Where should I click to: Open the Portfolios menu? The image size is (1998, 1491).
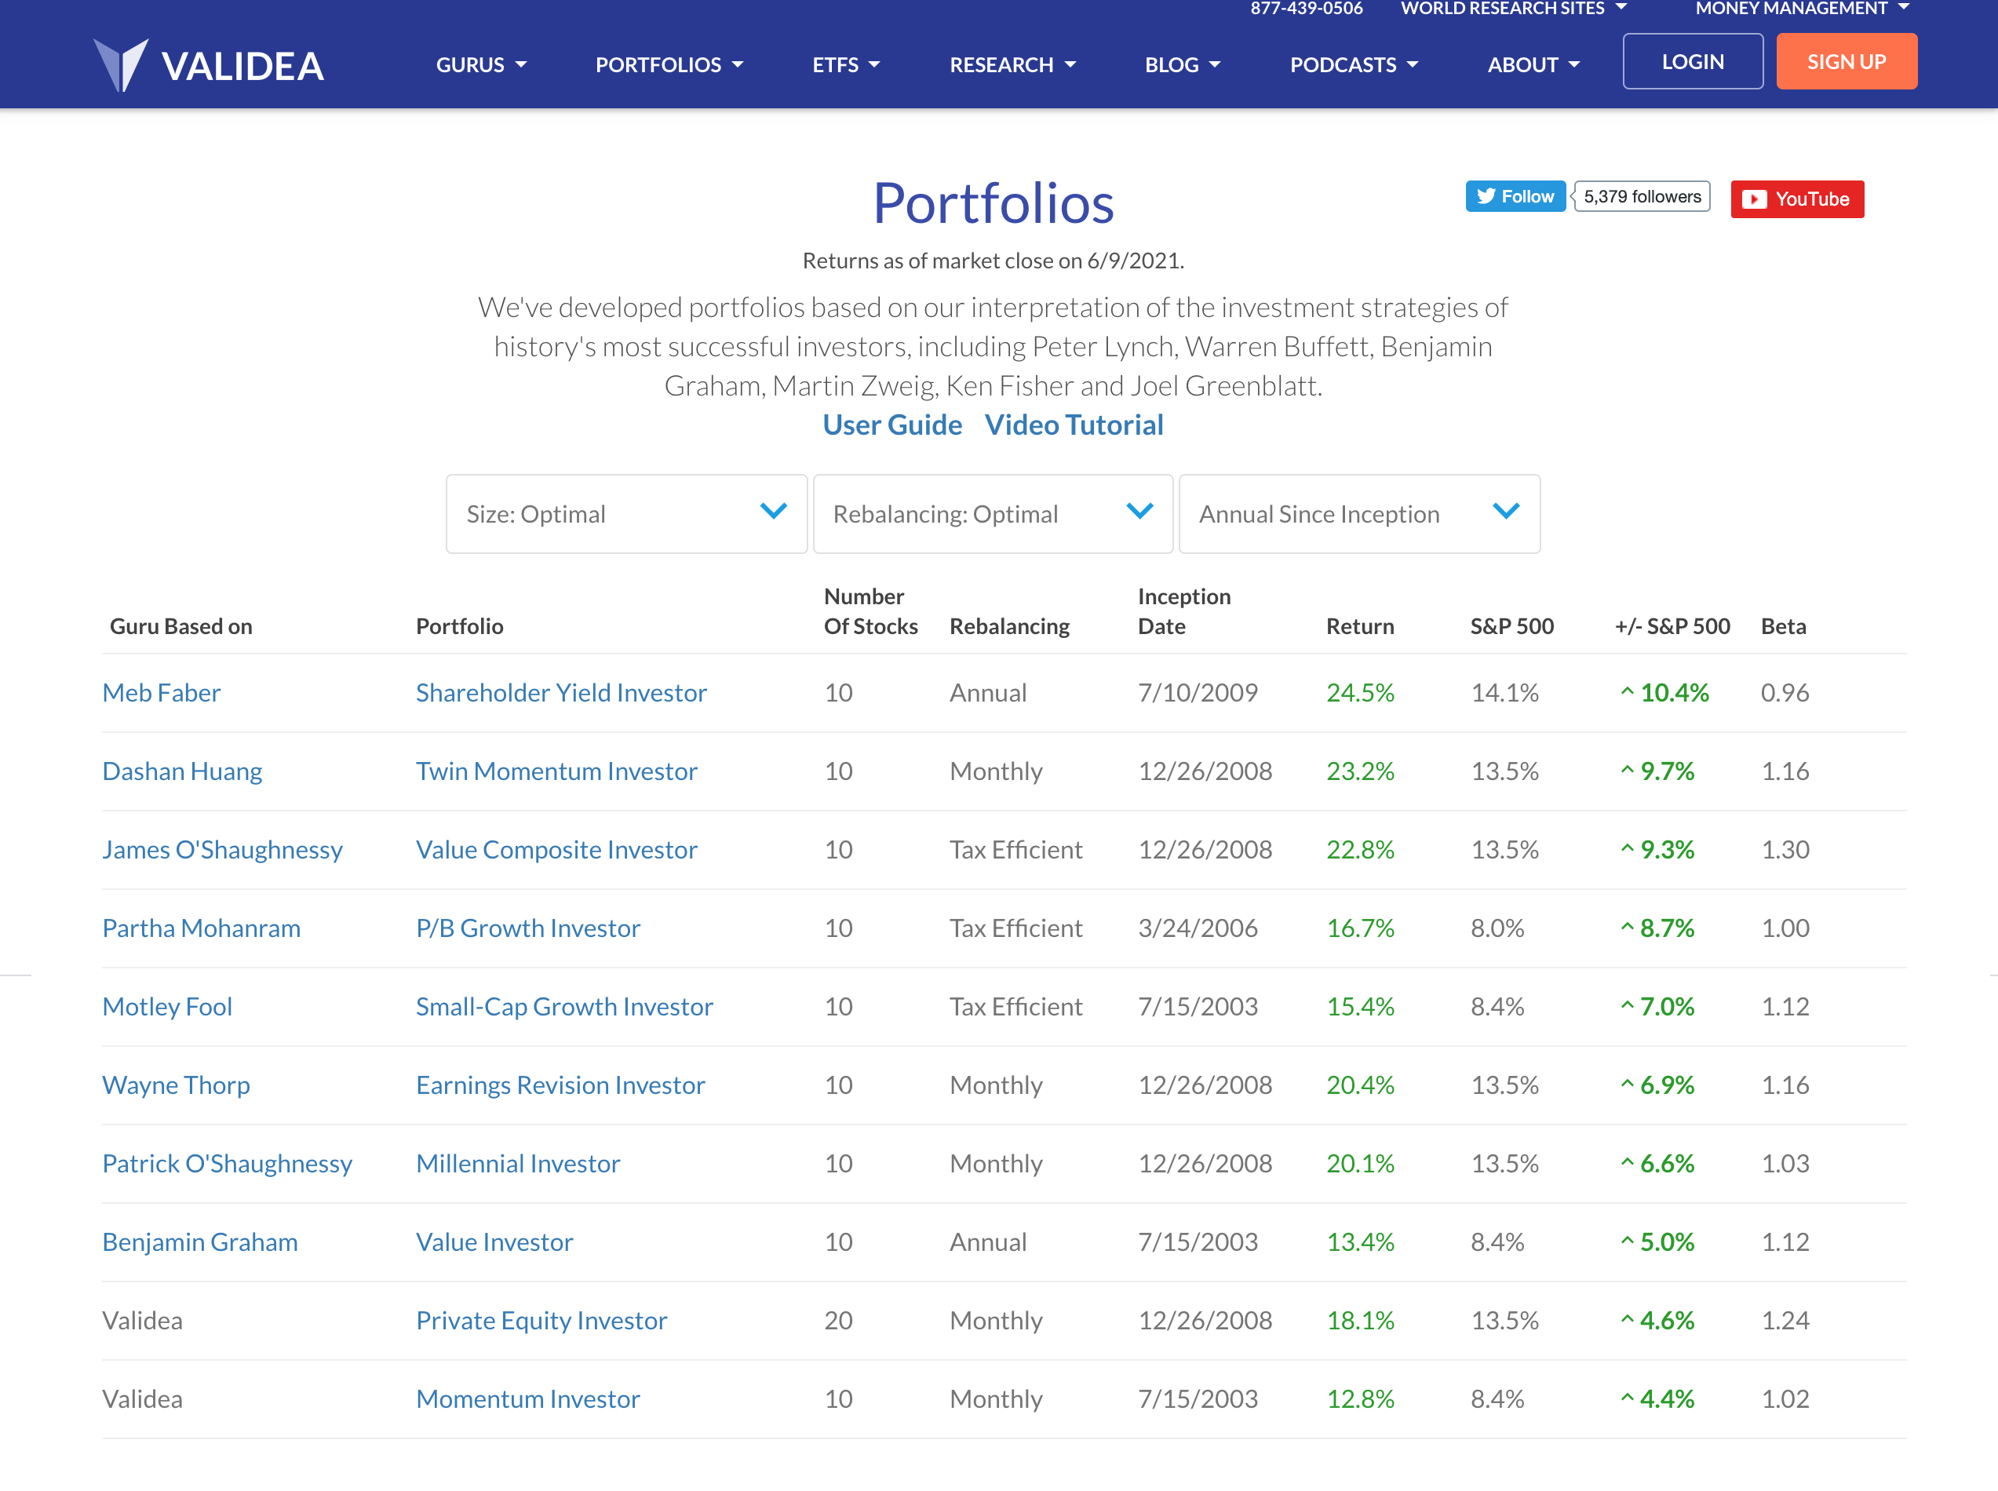point(669,65)
